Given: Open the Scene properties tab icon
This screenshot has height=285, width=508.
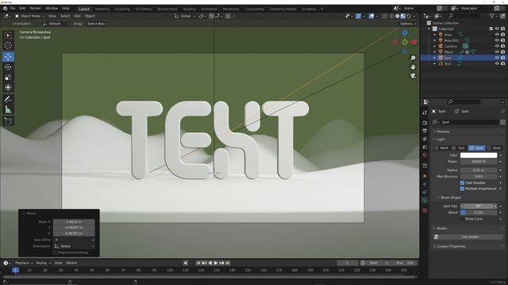Looking at the screenshot, I should click(x=425, y=147).
